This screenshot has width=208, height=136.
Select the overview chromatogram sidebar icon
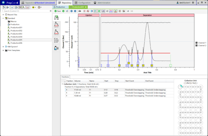coord(57,17)
